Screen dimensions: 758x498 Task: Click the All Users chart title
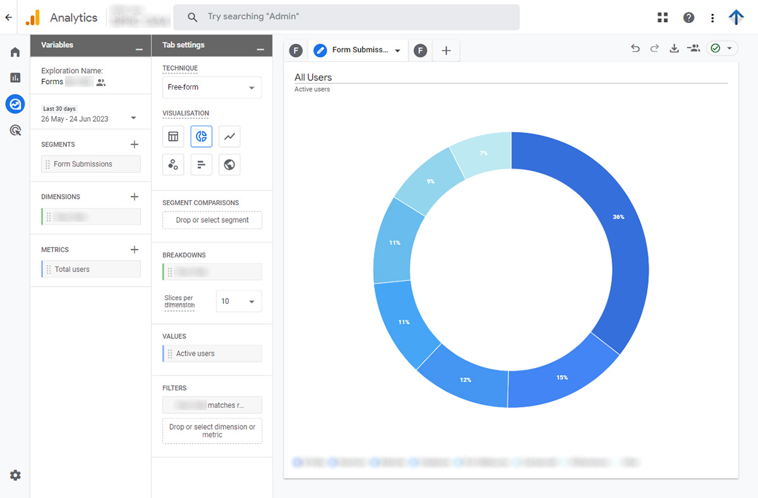pos(313,78)
